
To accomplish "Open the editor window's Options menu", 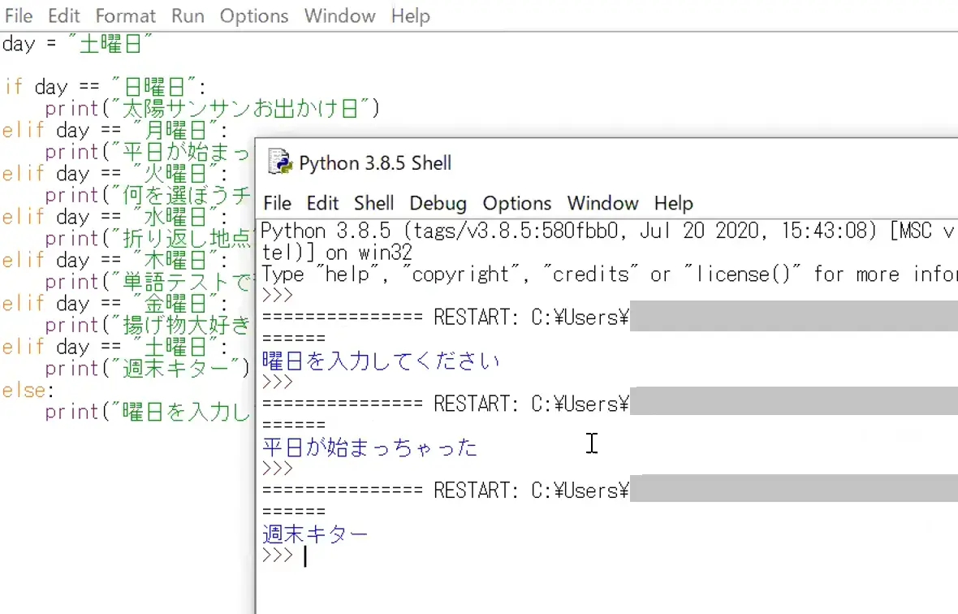I will [254, 16].
